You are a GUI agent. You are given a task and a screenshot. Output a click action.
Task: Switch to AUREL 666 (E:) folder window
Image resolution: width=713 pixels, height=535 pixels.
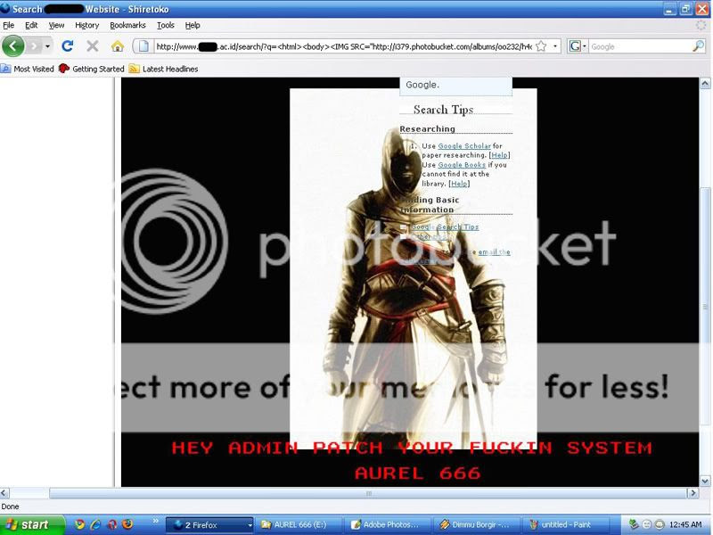[298, 525]
